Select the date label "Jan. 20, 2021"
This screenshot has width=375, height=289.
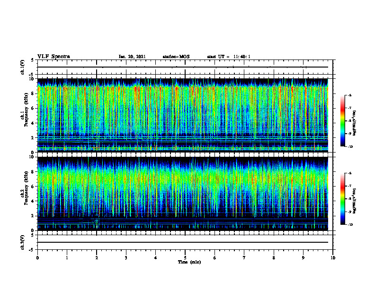(132, 57)
